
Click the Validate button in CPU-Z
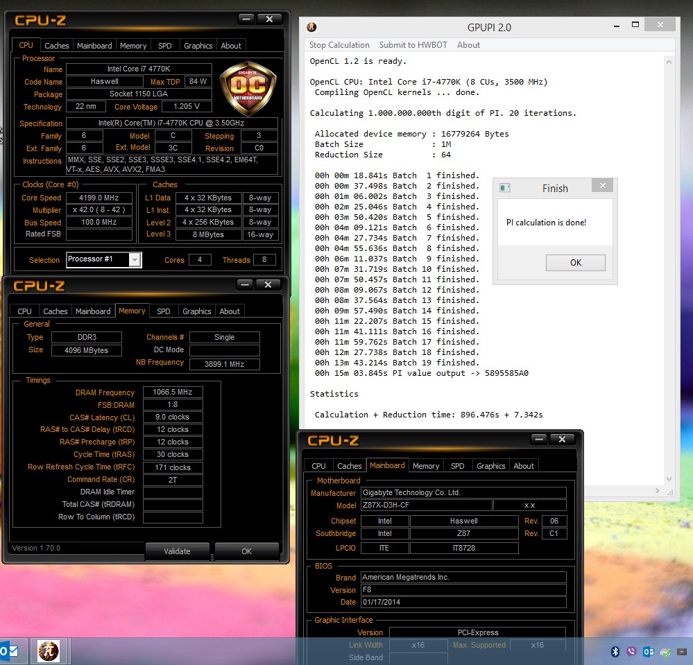tap(177, 551)
